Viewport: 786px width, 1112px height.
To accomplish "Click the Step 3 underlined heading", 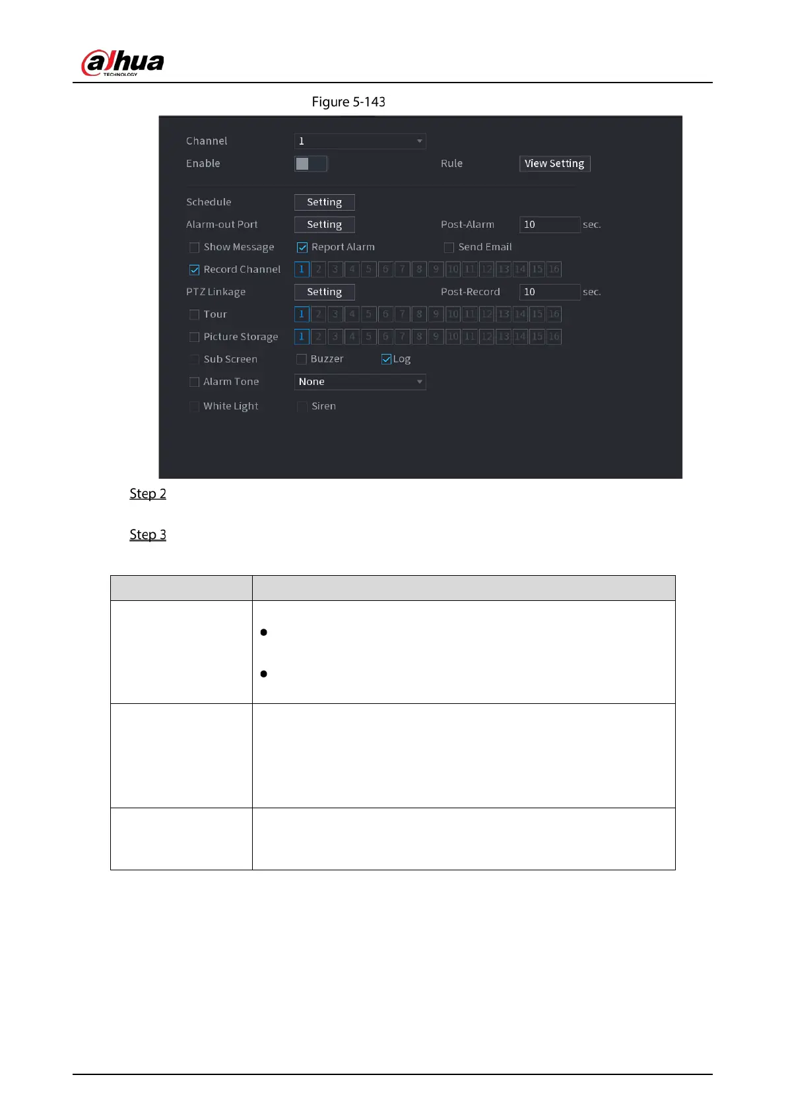I will [148, 535].
